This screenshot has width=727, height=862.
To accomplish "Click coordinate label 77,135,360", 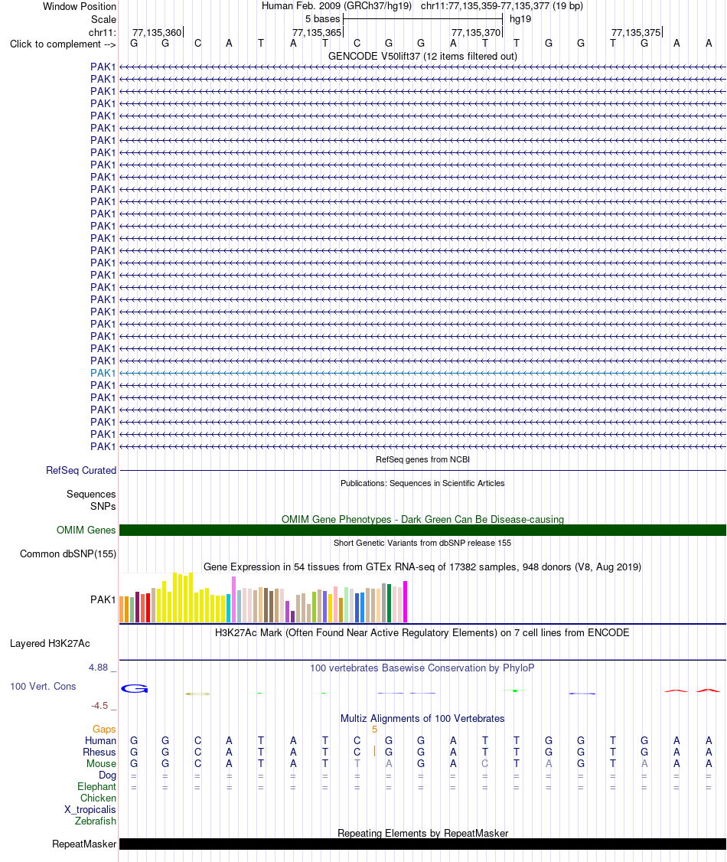I will pyautogui.click(x=157, y=32).
